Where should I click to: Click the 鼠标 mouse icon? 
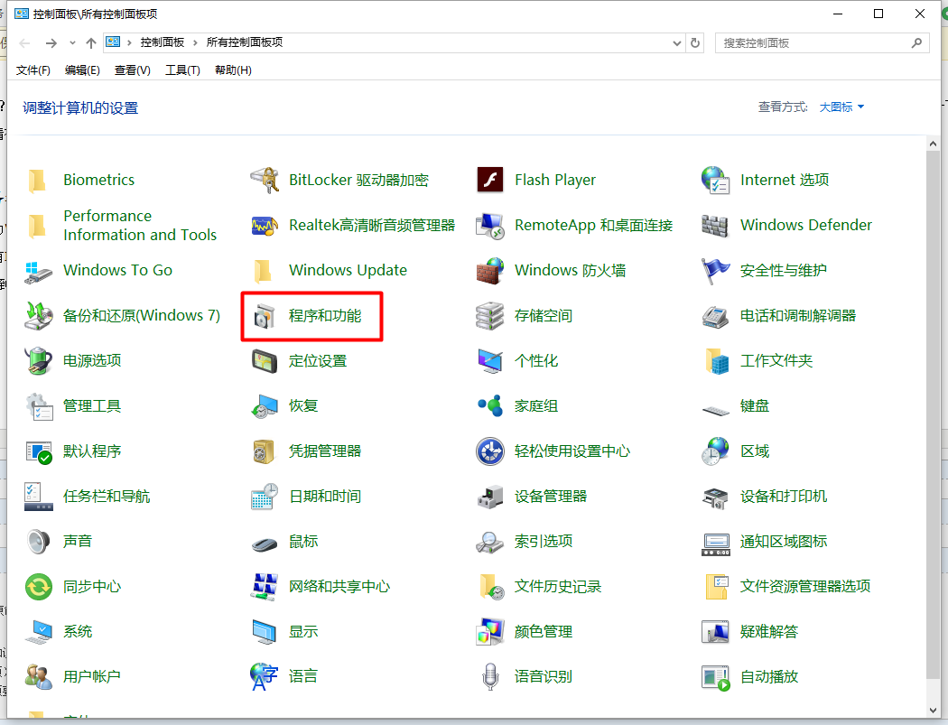click(x=265, y=543)
